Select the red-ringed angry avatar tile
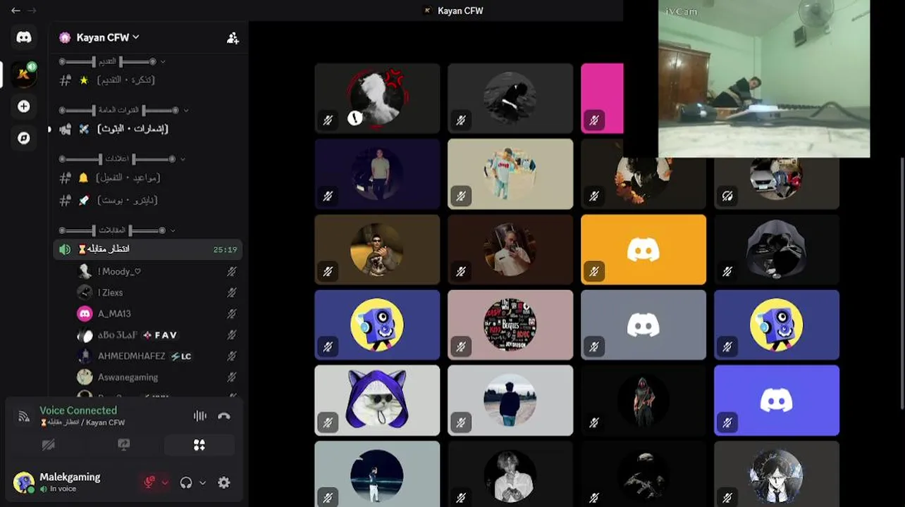Image resolution: width=905 pixels, height=507 pixels. pyautogui.click(x=377, y=99)
